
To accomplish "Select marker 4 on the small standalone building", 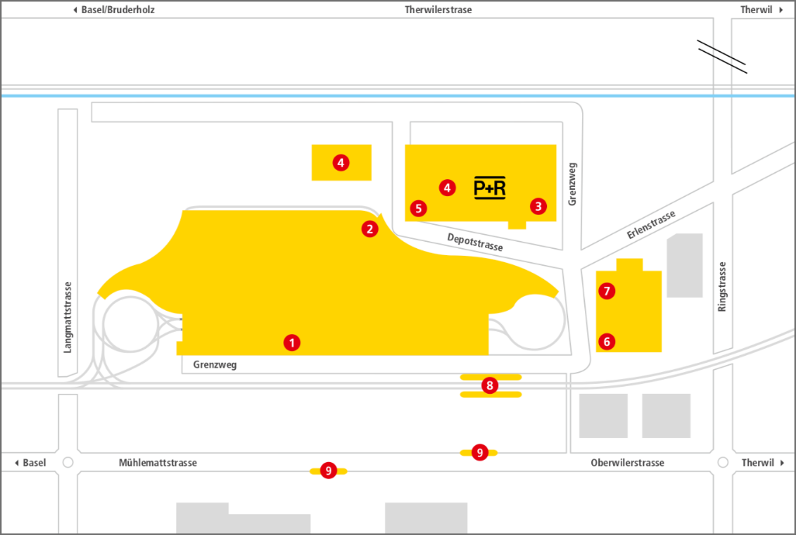I will (341, 163).
